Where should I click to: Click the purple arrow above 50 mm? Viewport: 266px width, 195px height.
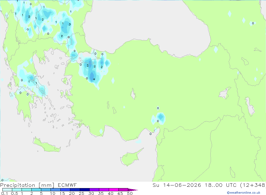[133, 190]
